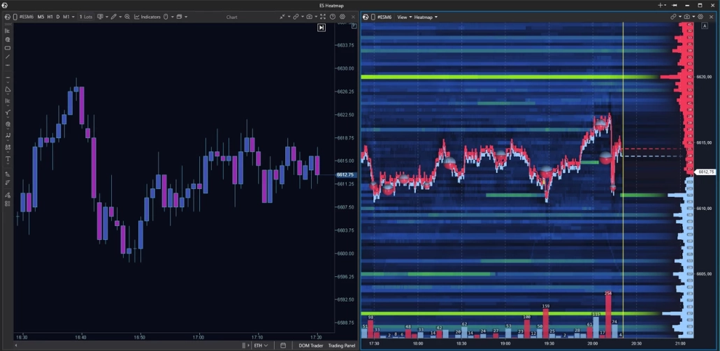Select the triangle shape tool

[x=8, y=89]
